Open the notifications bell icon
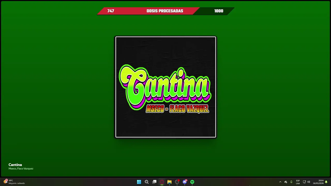The height and width of the screenshot is (186, 331). 326,182
